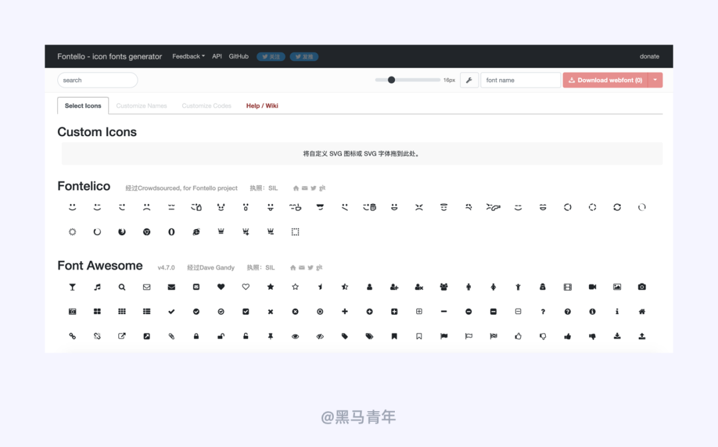Select the plain crown icon

[x=221, y=232]
